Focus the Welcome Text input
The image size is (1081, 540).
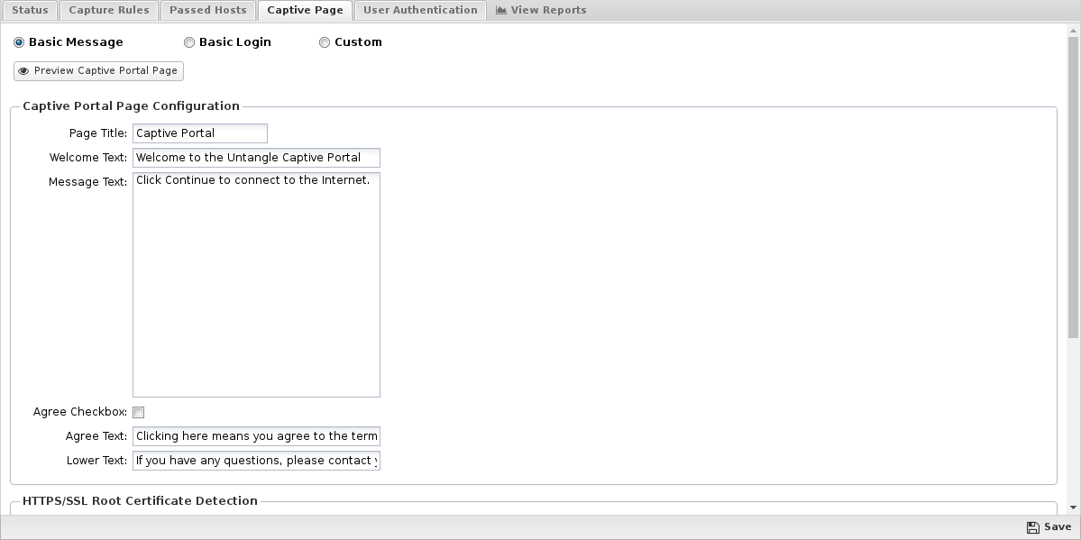point(256,157)
